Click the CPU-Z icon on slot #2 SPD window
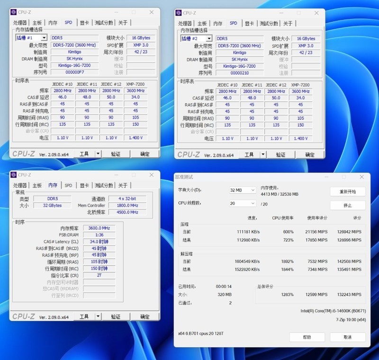Viewport: 379px width, 360px height. (x=180, y=12)
